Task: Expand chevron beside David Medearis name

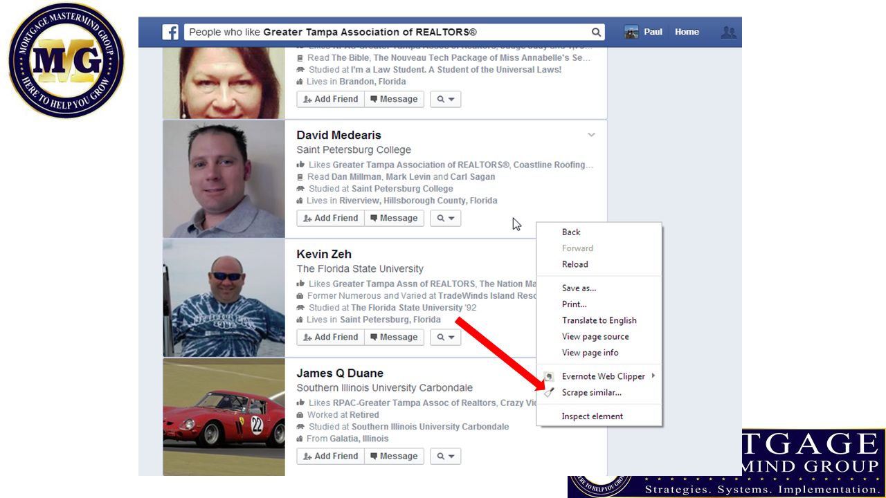Action: click(x=591, y=135)
